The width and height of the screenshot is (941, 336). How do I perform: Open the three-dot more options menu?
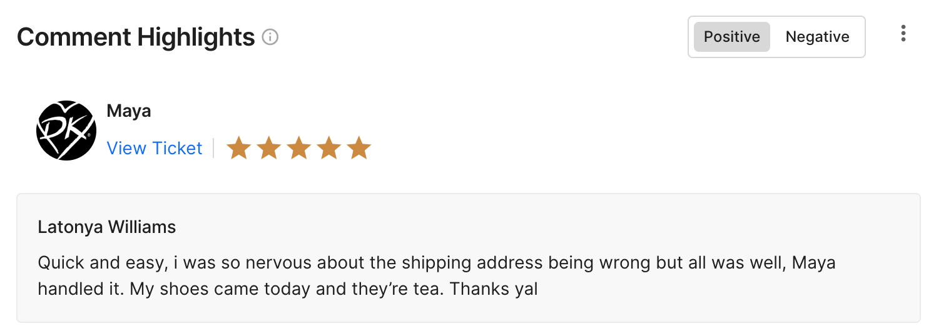pos(903,34)
